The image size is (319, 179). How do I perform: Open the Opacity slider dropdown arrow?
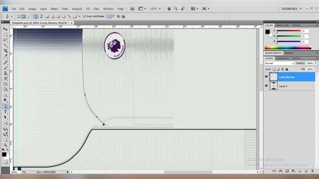point(316,63)
